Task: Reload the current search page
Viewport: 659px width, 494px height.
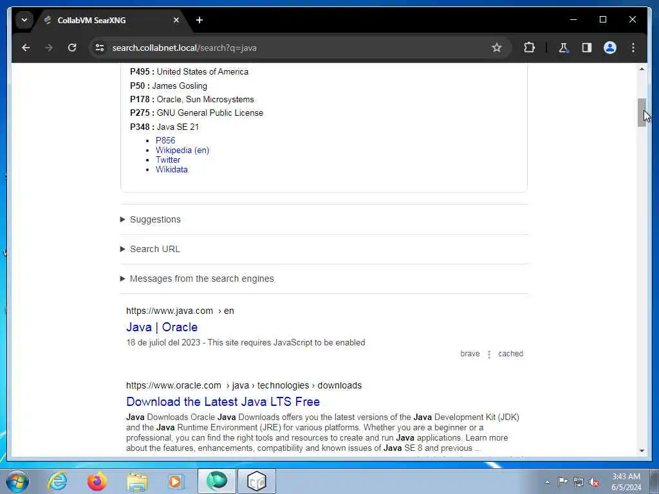Action: [x=72, y=48]
